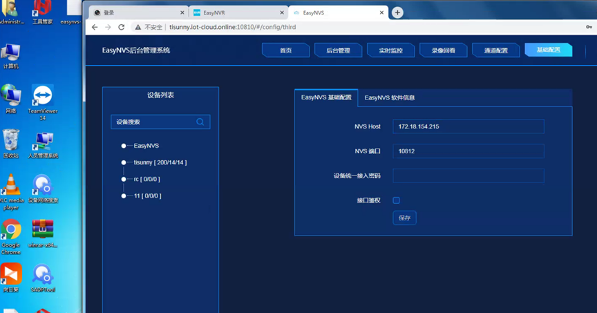Screen dimensions: 597x313
Task: Open winrar-x64 desktop icon
Action: click(x=43, y=233)
